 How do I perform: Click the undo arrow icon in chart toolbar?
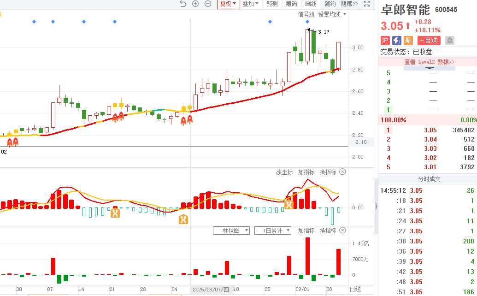(183, 4)
